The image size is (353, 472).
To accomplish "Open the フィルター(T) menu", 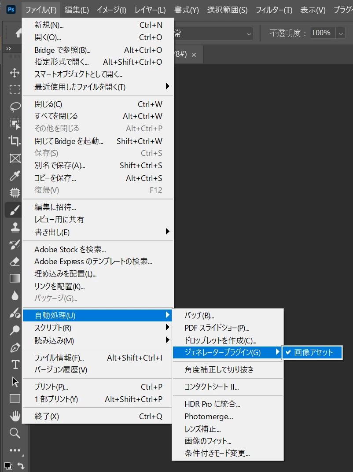I will pos(274,10).
